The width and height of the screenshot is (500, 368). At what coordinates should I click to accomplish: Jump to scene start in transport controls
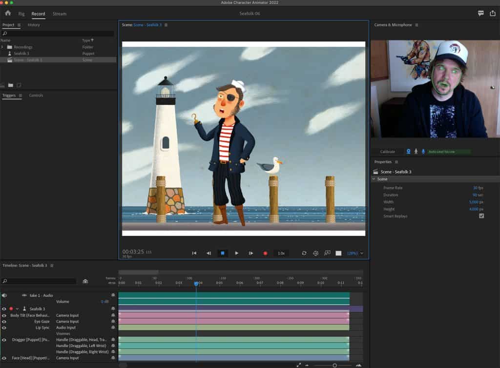(x=194, y=253)
